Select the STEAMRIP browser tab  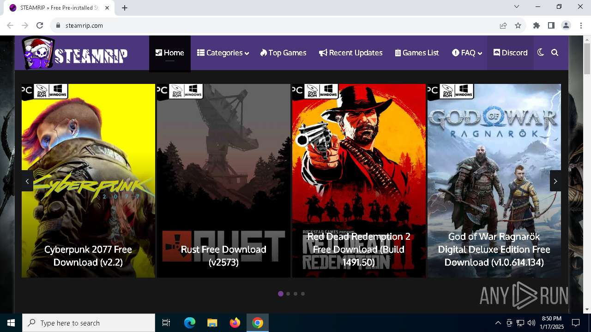click(x=60, y=8)
